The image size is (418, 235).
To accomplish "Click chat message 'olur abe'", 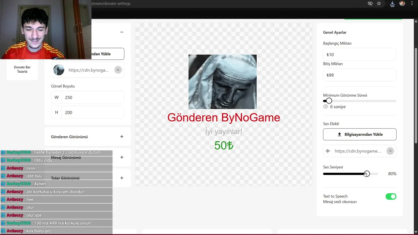I will pos(34,215).
